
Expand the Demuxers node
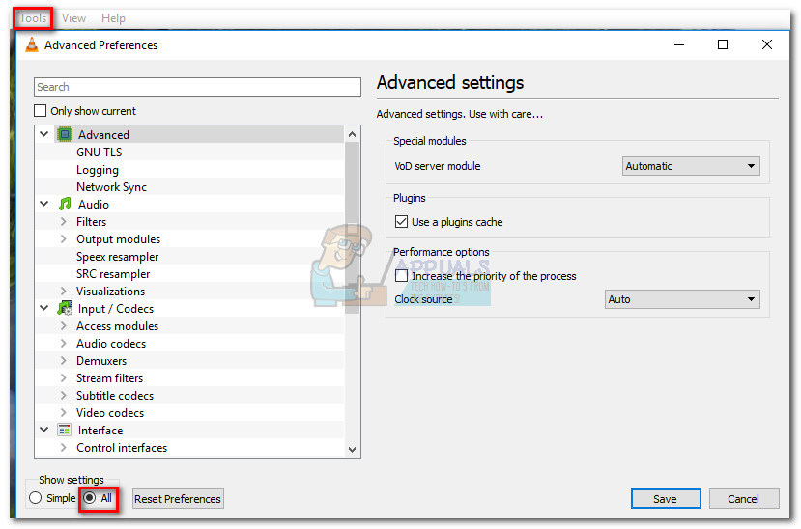point(64,360)
